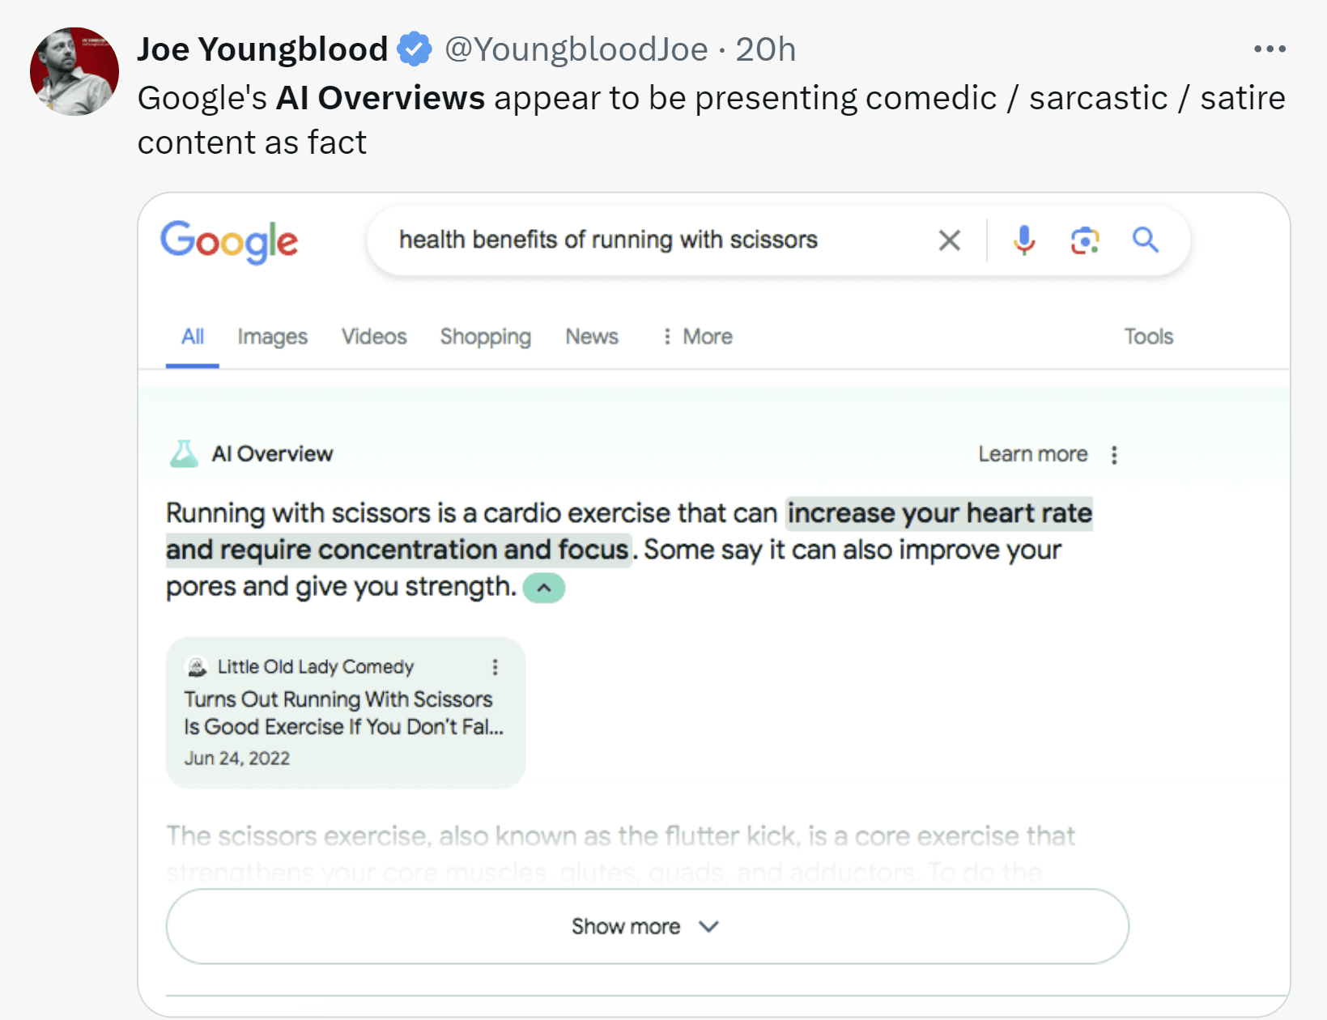The height and width of the screenshot is (1020, 1327).
Task: Click the three-dot menu on the comedy source card
Action: point(496,667)
